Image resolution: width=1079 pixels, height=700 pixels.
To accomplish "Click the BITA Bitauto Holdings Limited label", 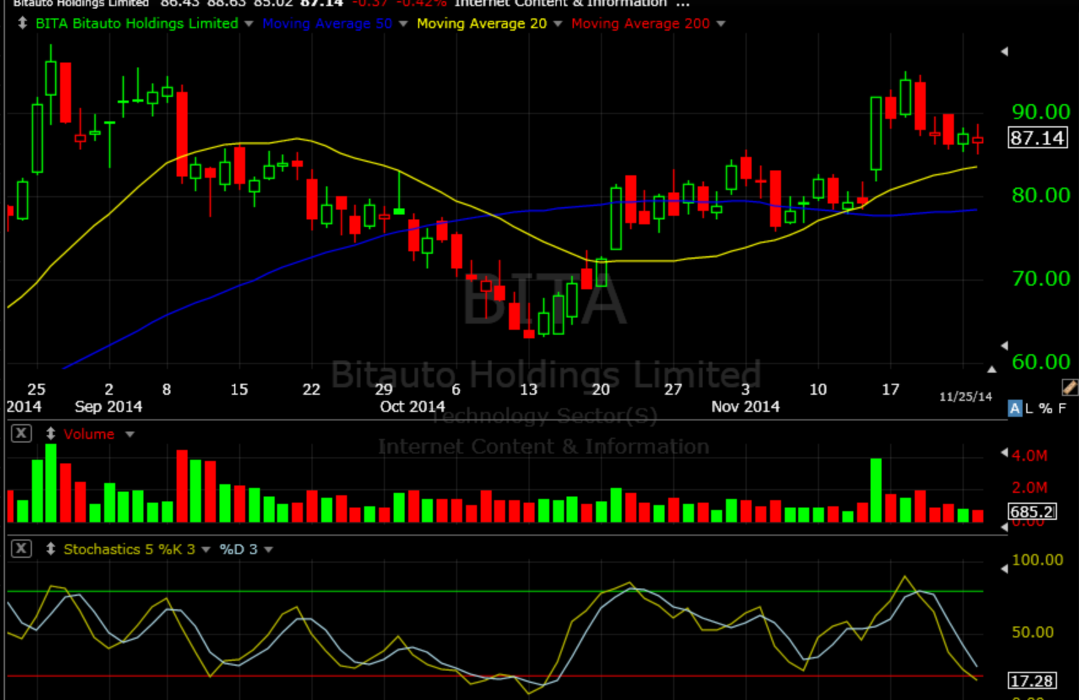I will 137,23.
